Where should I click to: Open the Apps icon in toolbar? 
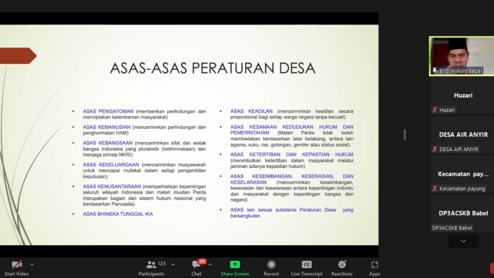pyautogui.click(x=375, y=264)
